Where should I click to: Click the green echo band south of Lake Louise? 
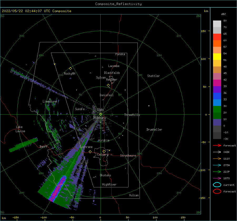coord(23,145)
